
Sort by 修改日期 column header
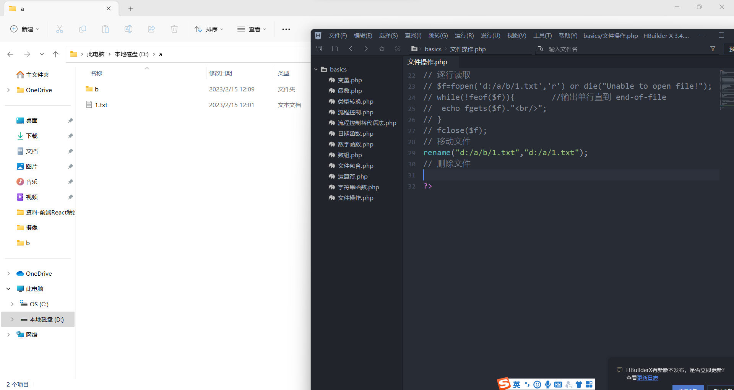coord(221,73)
